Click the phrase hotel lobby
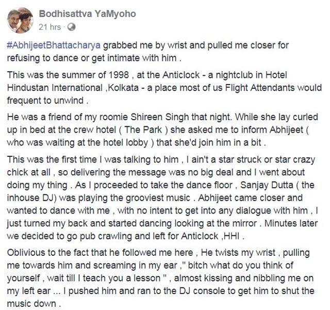 (125, 143)
